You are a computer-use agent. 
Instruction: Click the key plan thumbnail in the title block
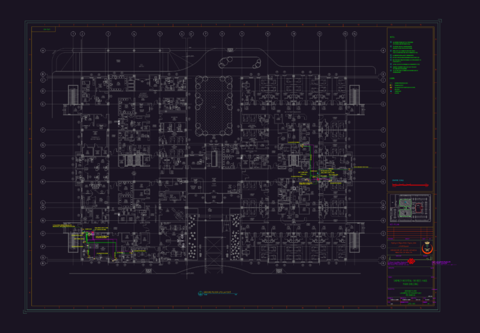pyautogui.click(x=410, y=208)
